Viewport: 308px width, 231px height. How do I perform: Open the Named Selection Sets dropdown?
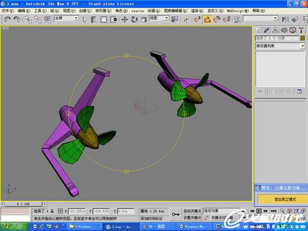coord(261,18)
